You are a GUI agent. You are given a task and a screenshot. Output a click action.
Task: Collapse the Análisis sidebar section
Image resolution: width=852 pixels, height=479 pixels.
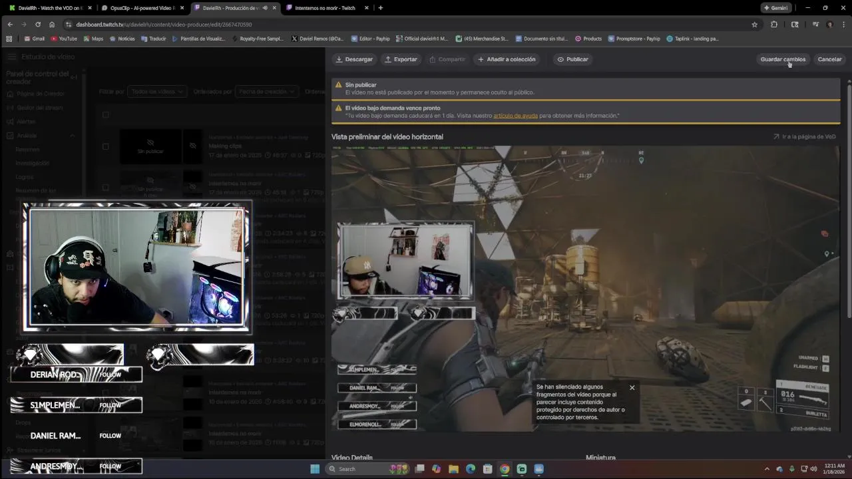tap(72, 136)
